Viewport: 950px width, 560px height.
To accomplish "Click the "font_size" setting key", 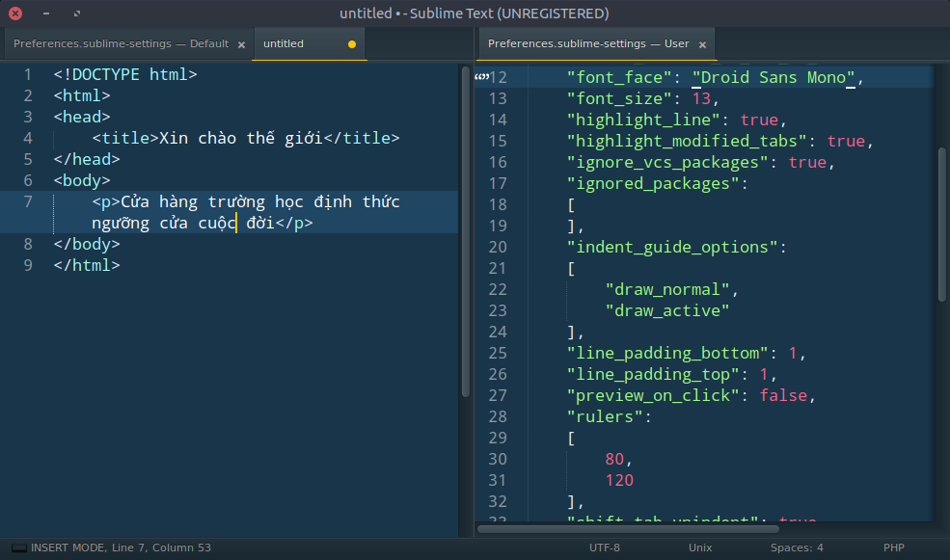I will click(619, 98).
